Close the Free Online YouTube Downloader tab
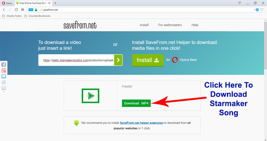267x141 pixels. tap(49, 3)
